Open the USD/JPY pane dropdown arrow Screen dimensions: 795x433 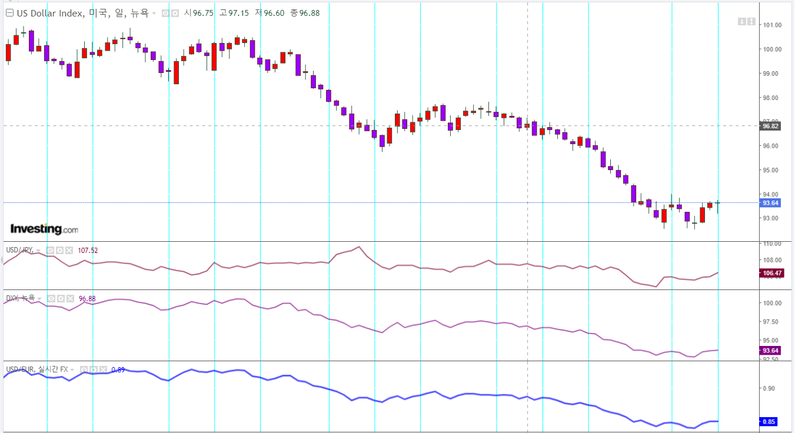pos(39,251)
